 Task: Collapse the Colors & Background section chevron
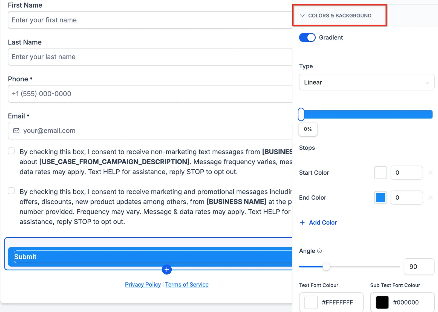coord(302,16)
